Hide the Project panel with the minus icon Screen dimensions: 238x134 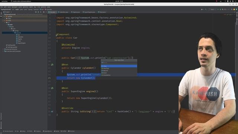click(46, 12)
